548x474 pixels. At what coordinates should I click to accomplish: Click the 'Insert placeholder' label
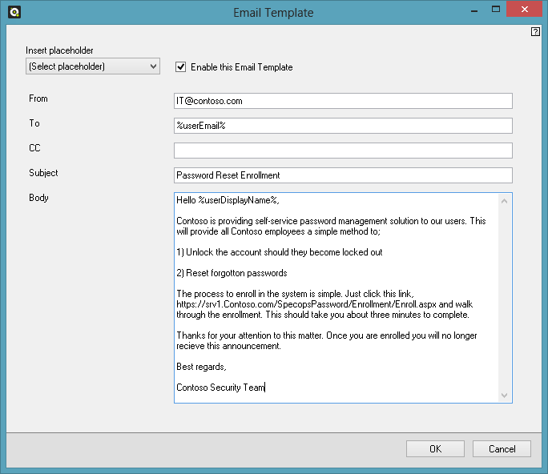pyautogui.click(x=59, y=50)
